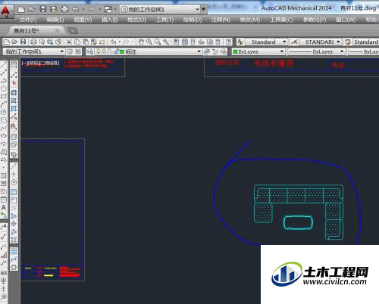Open the 窗口(W) menu
Image resolution: width=379 pixels, height=304 pixels.
pos(346,20)
